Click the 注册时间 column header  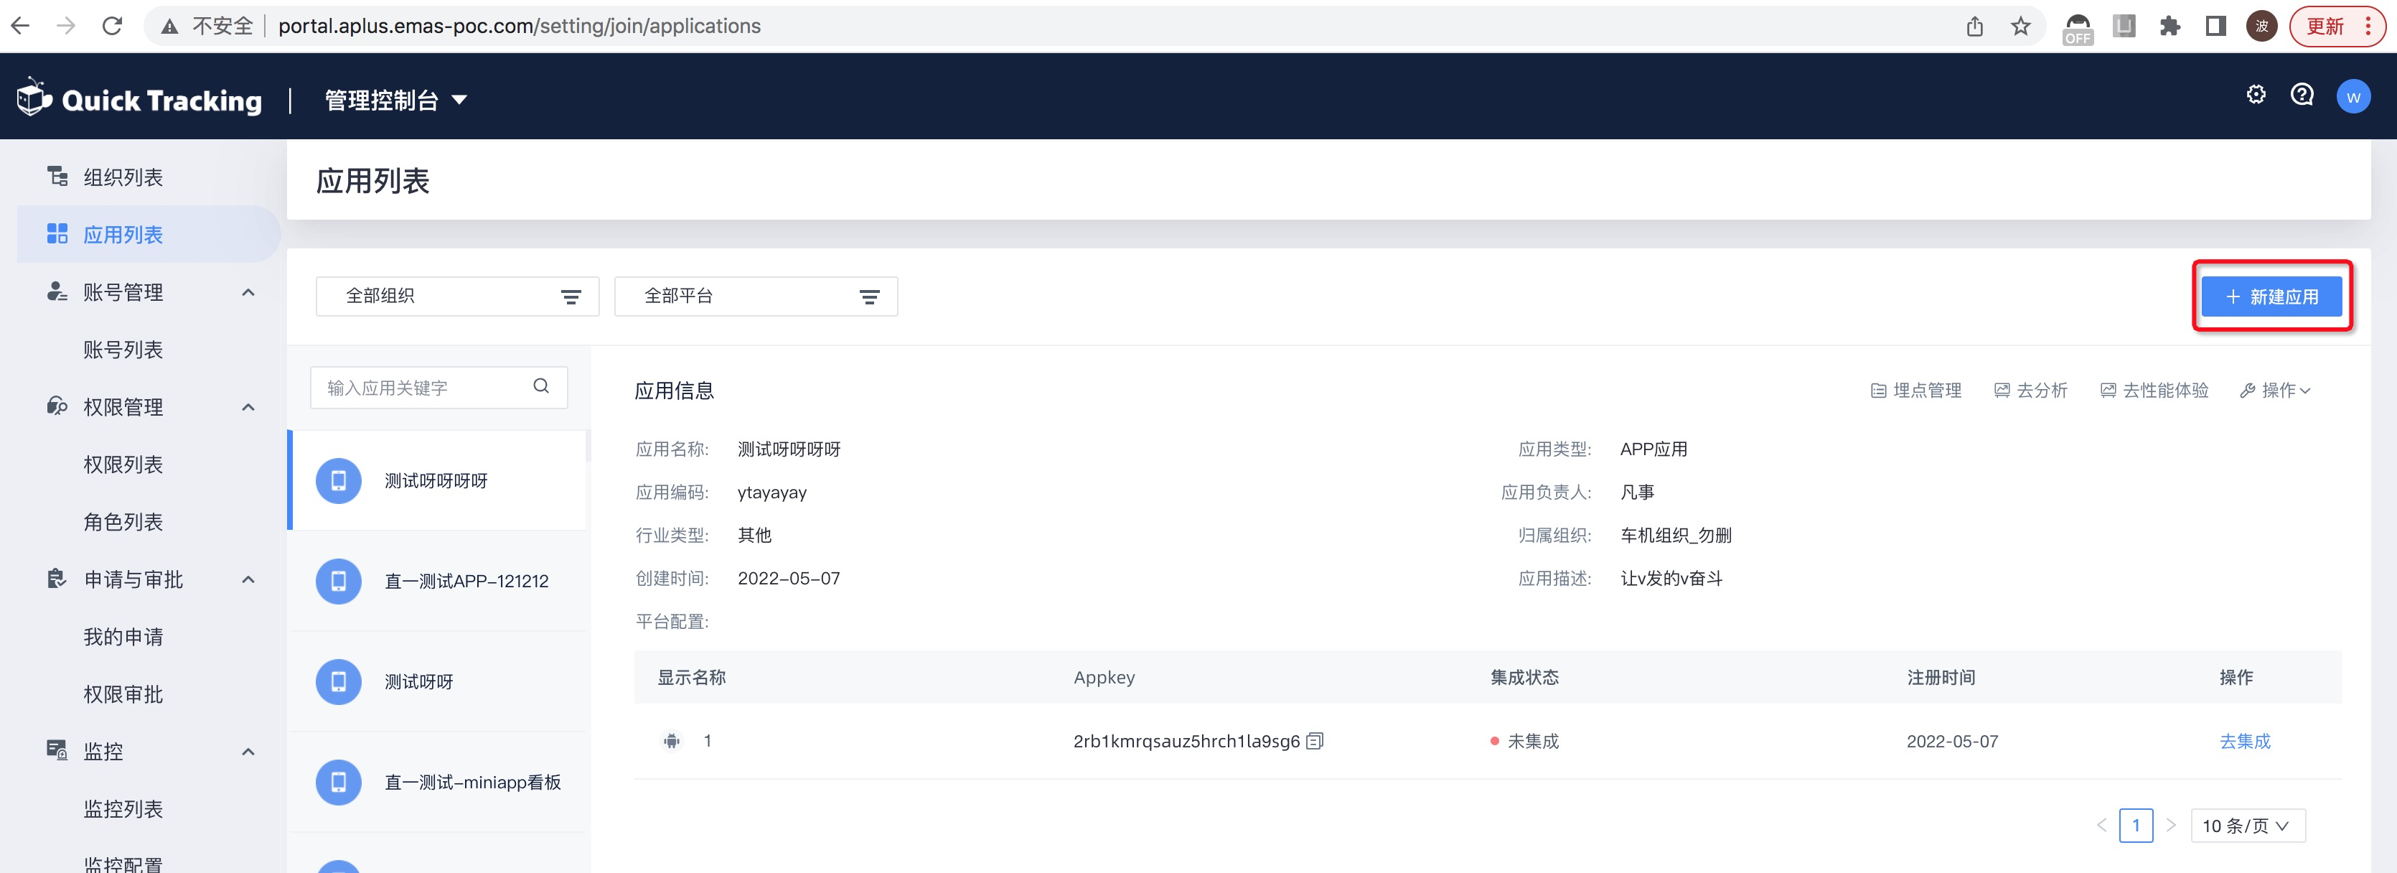[1941, 676]
